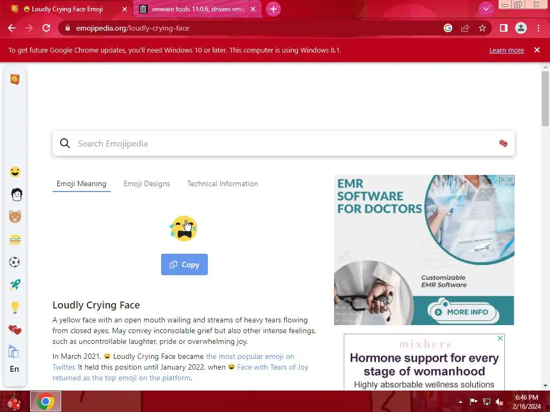Share this page icon
The image size is (550, 412).
(465, 28)
